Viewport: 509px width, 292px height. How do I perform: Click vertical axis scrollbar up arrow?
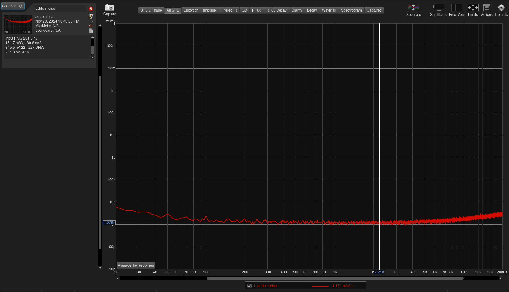[x=100, y=25]
